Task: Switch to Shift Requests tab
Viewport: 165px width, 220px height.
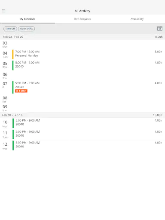Action: [82, 19]
